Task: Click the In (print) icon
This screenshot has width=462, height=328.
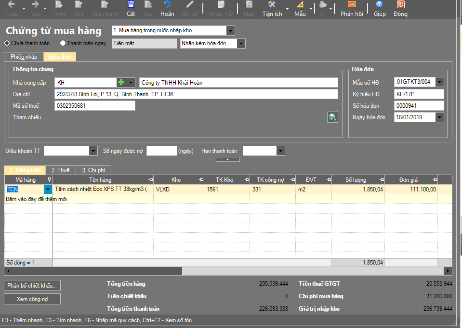Action: (x=323, y=4)
